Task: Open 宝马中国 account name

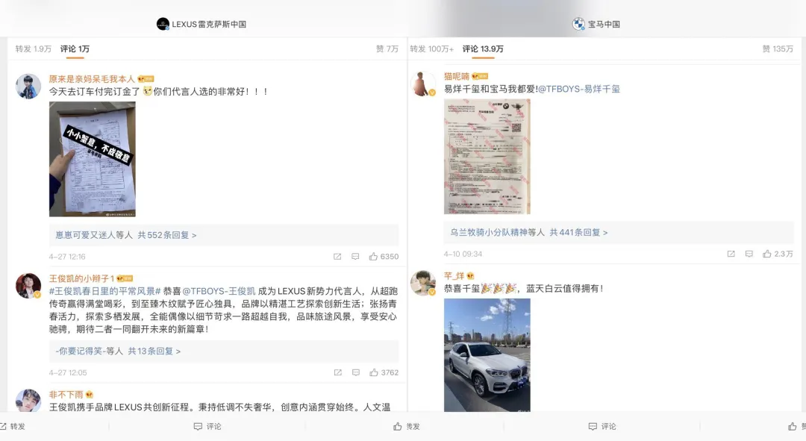Action: pos(604,24)
